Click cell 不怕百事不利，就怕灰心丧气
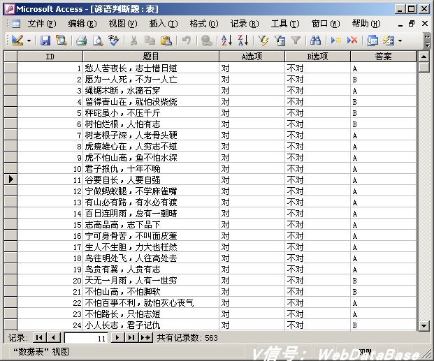Image resolution: width=434 pixels, height=361 pixels. point(151,302)
